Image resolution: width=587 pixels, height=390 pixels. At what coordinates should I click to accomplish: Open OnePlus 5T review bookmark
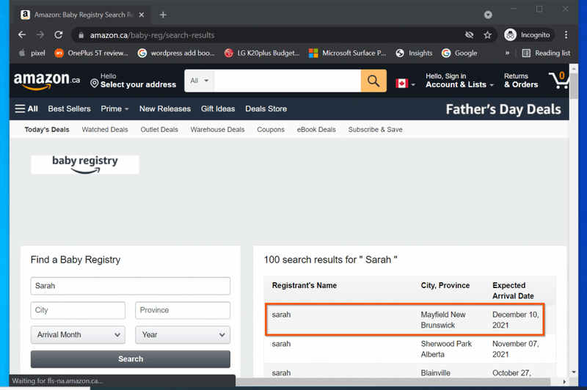92,53
